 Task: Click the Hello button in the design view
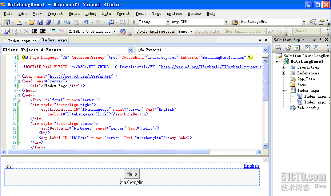(132, 174)
